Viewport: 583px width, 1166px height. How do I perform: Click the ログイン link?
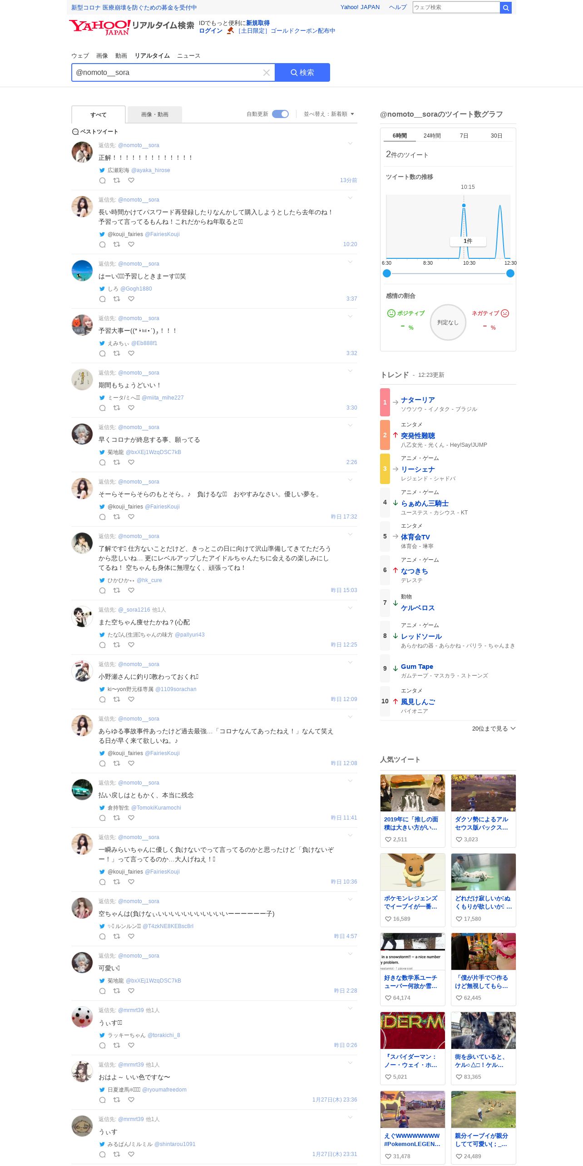211,31
